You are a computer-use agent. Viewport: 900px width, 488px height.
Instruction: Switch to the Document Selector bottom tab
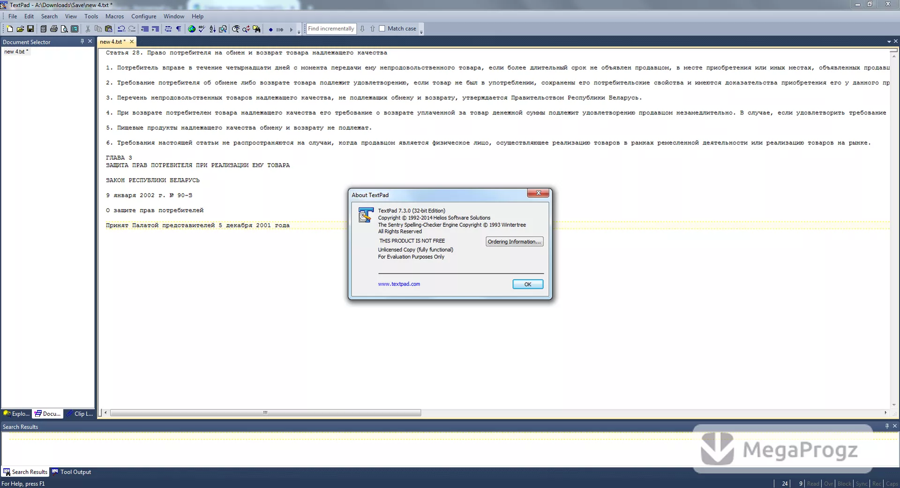tap(48, 414)
